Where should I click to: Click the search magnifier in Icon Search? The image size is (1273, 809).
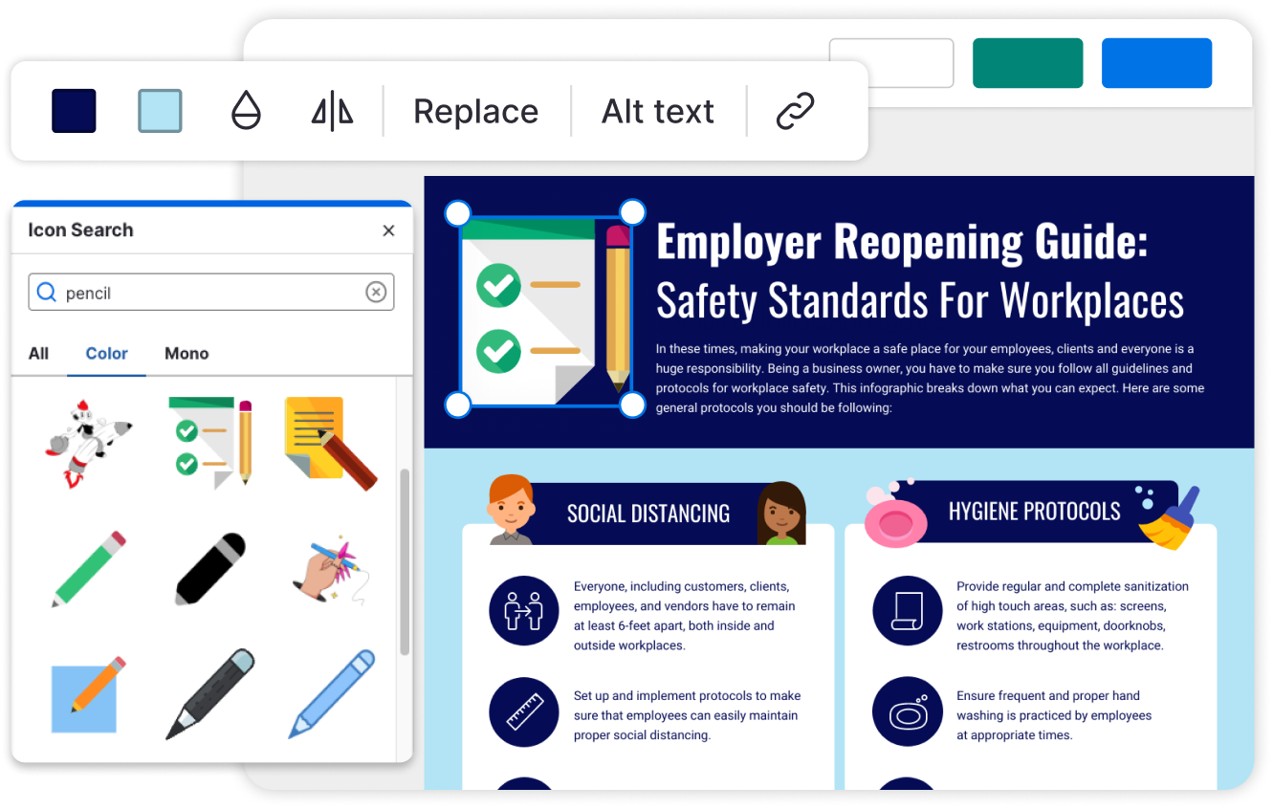click(x=47, y=292)
